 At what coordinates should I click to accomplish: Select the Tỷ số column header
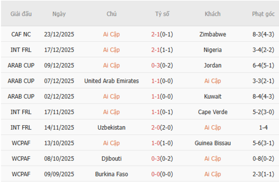pos(162,14)
